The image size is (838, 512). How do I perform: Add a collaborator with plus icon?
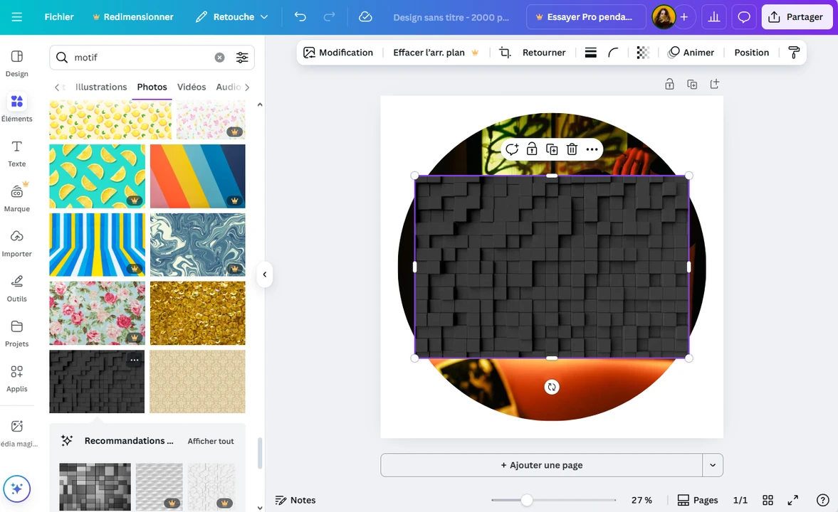tap(684, 17)
